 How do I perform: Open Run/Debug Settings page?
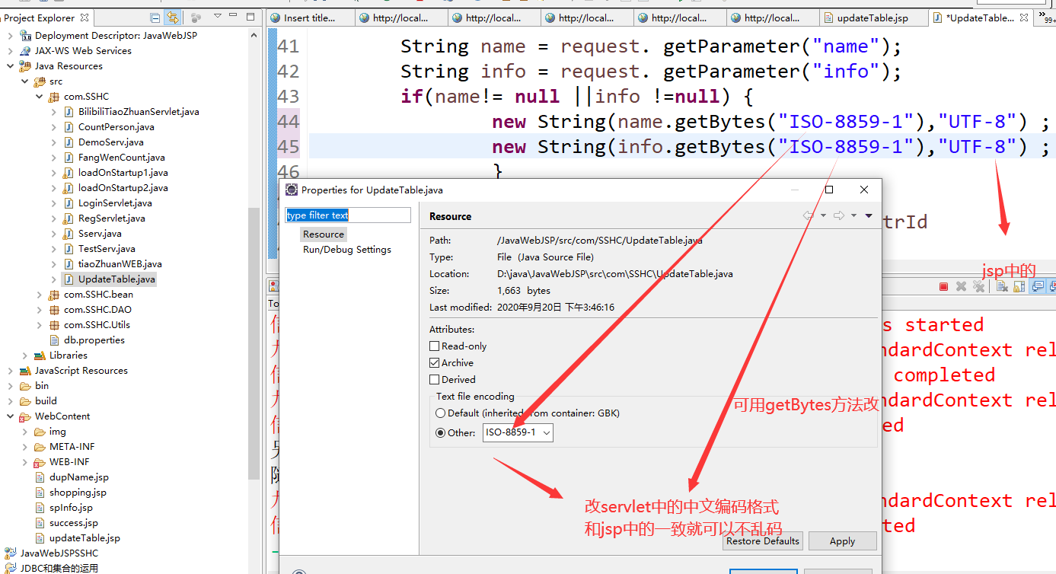tap(347, 250)
